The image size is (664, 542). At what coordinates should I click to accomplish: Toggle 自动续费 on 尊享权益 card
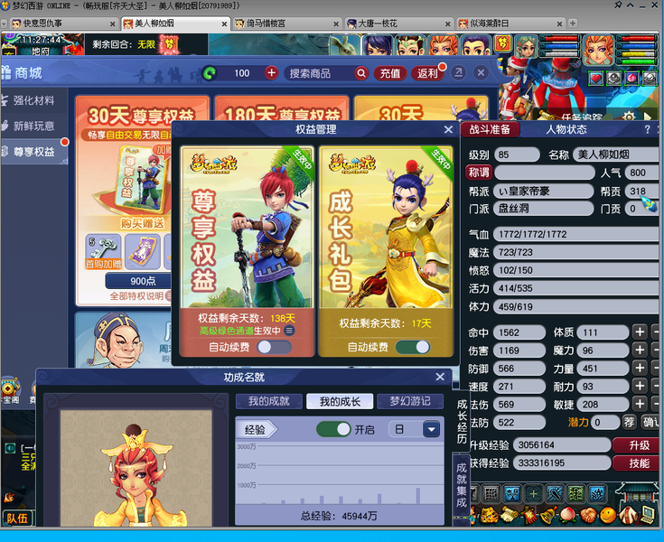point(274,347)
